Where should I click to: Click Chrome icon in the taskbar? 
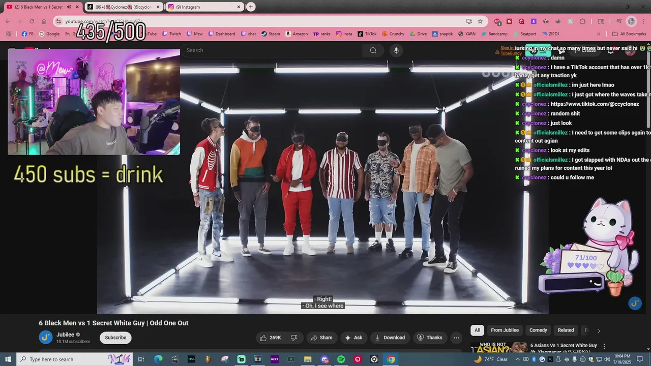pyautogui.click(x=391, y=359)
